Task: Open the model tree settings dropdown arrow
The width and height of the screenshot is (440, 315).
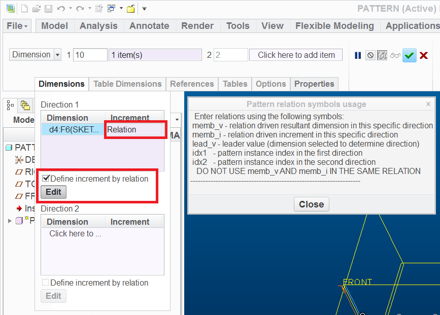Action: point(177,120)
